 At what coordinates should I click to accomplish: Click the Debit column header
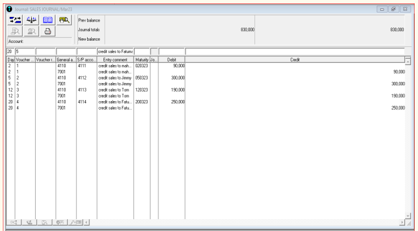coord(172,60)
